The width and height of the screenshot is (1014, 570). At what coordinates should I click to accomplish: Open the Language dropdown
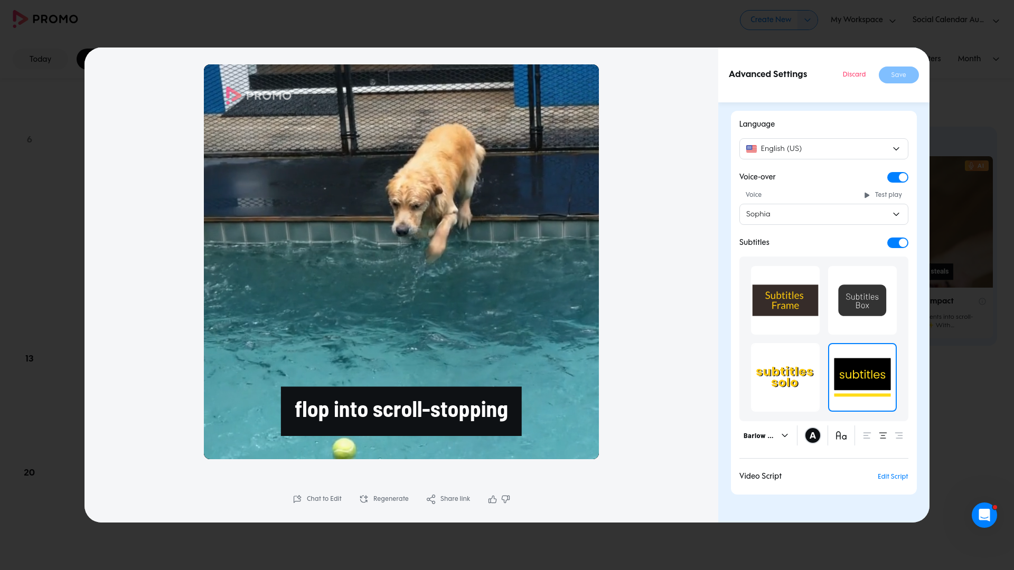point(823,149)
